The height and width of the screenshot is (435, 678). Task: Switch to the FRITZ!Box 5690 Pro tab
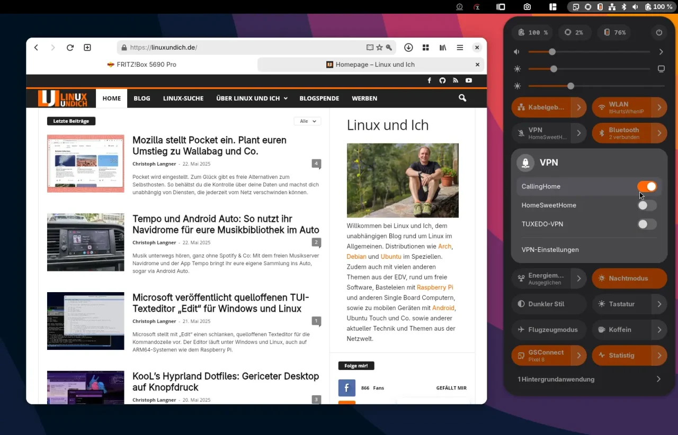(141, 65)
